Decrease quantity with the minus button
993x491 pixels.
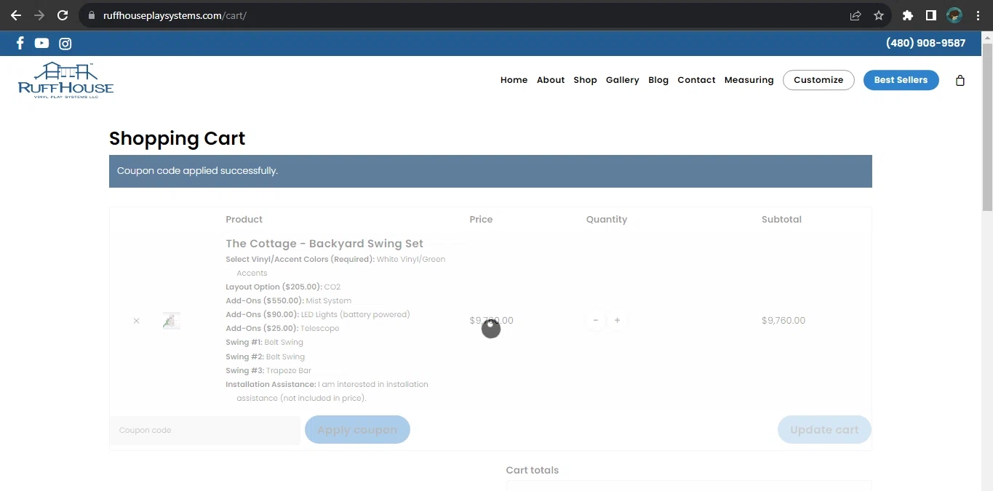[x=596, y=321]
